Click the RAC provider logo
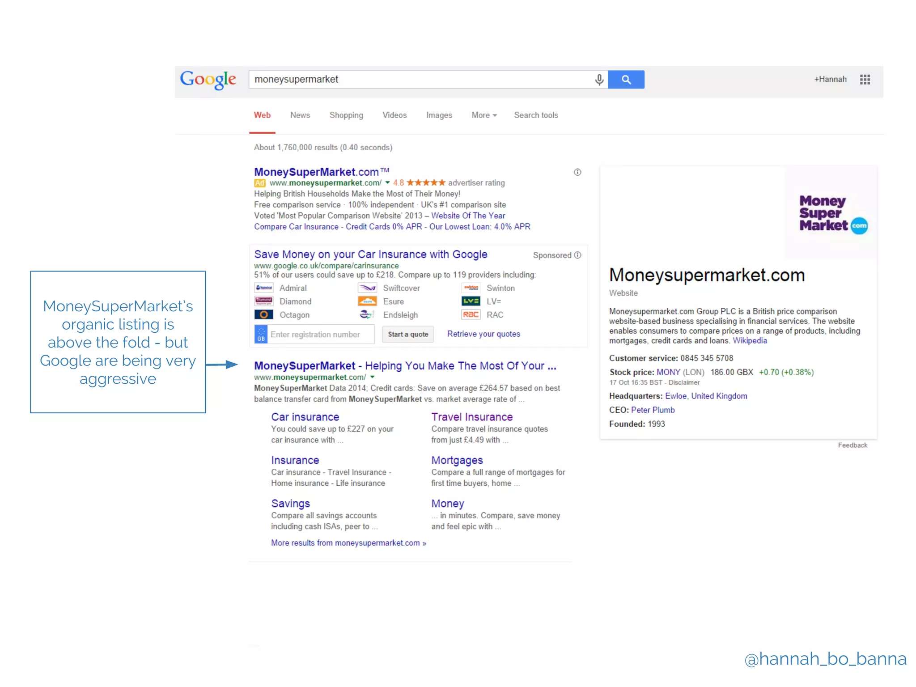This screenshot has width=916, height=687. pyautogui.click(x=471, y=314)
